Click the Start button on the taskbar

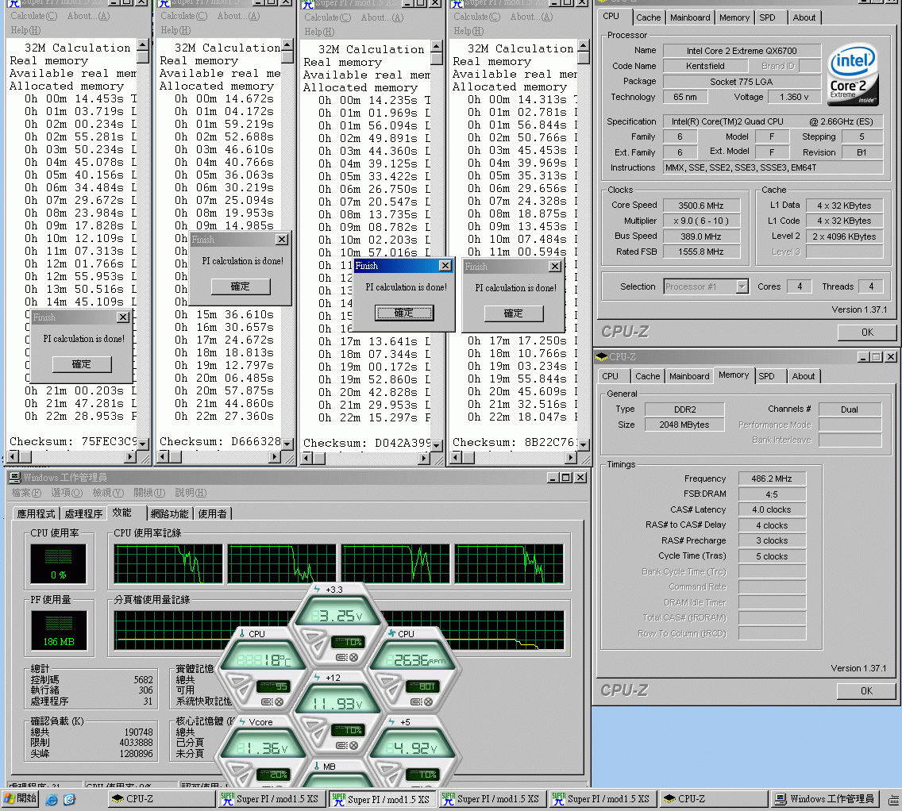coord(20,798)
